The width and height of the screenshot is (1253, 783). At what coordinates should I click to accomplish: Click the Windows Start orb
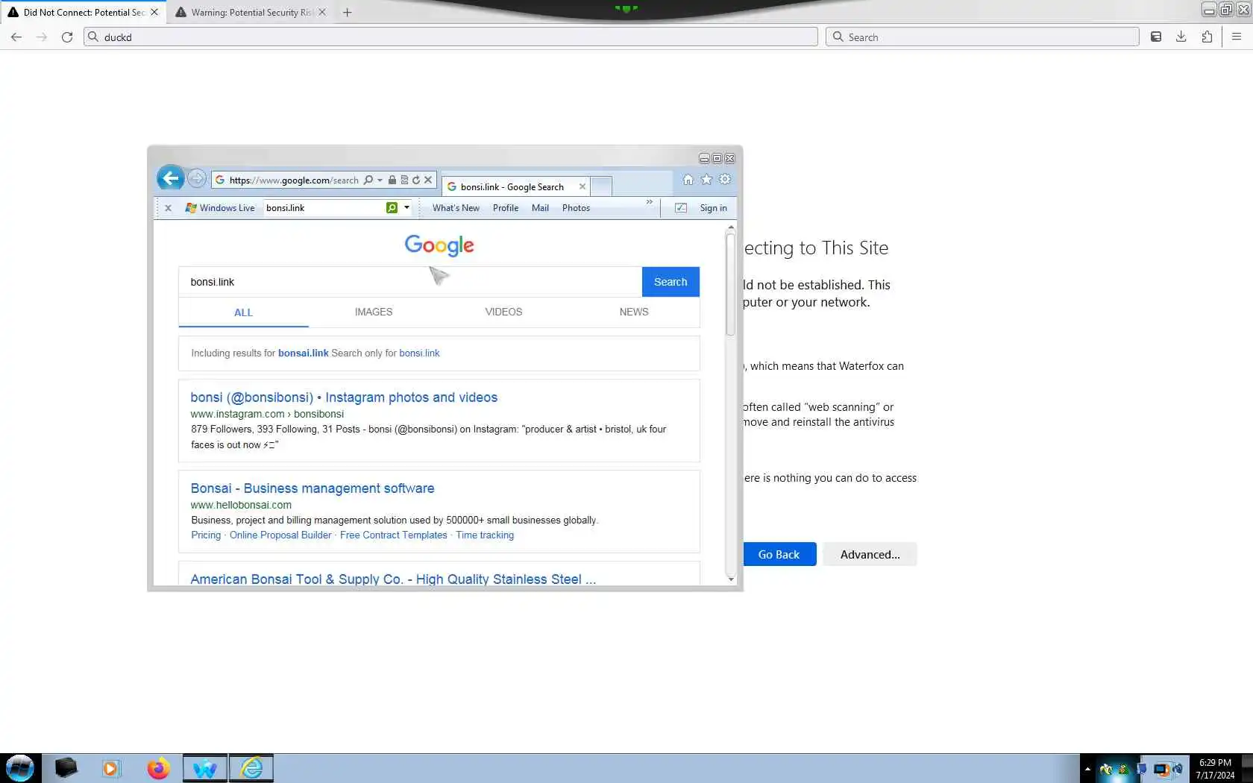19,768
